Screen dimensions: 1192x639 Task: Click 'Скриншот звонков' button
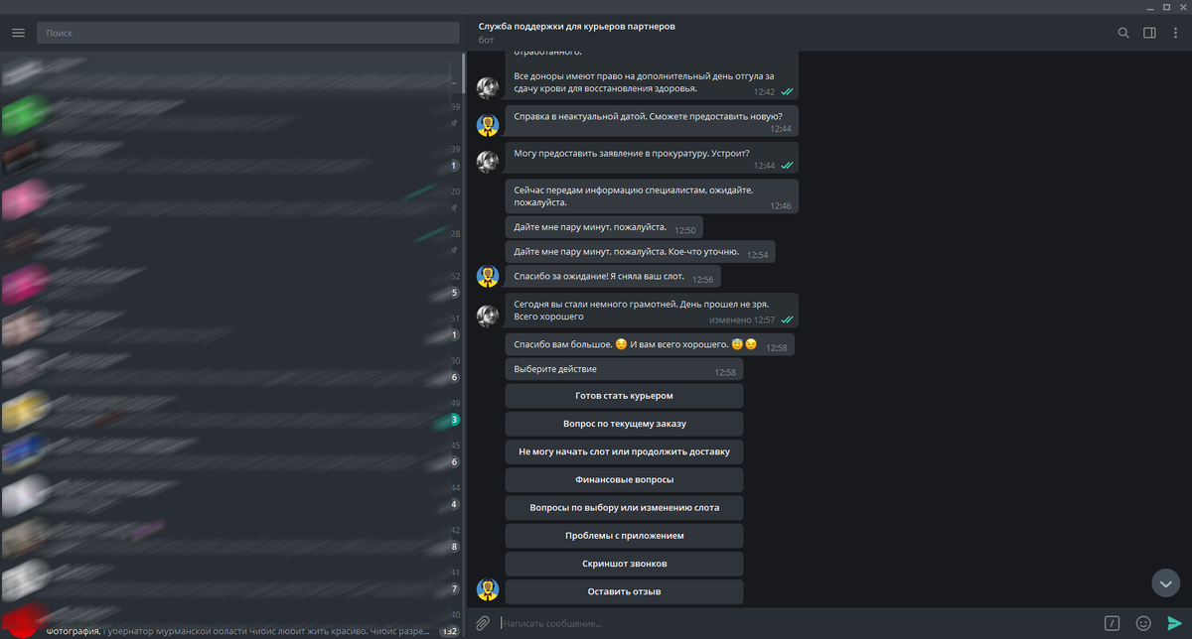(624, 564)
